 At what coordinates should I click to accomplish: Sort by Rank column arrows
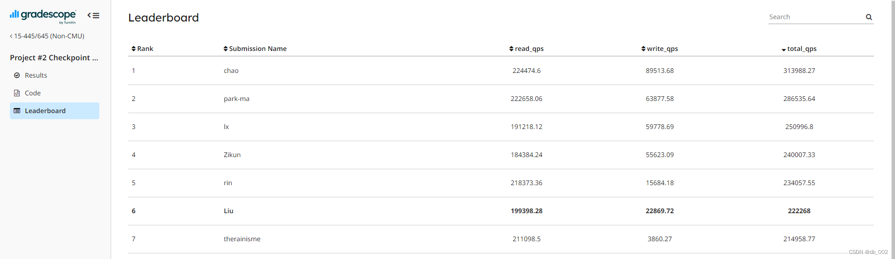134,49
